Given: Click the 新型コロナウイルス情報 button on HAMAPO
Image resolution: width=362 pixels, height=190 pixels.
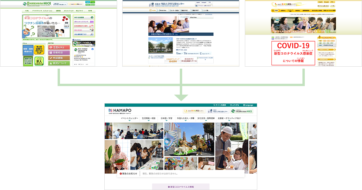Looking at the screenshot, I should (181, 187).
